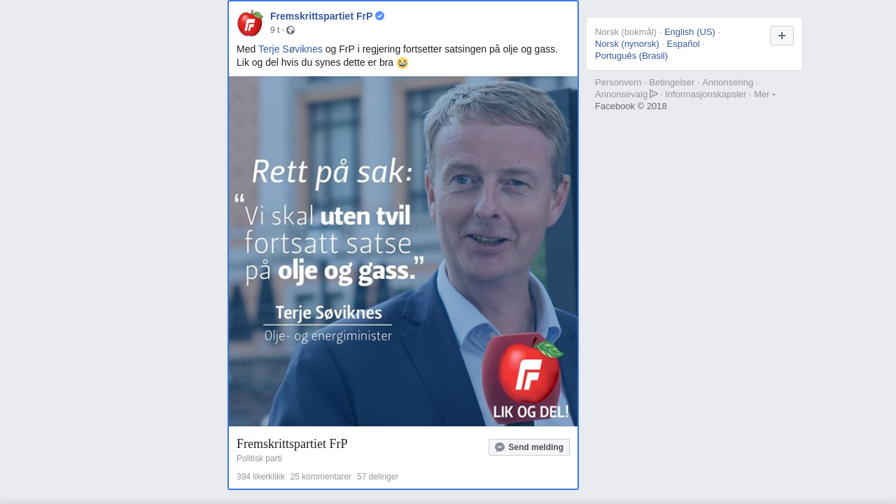Open the 25 kommentarer link
This screenshot has width=896, height=504.
(x=321, y=477)
